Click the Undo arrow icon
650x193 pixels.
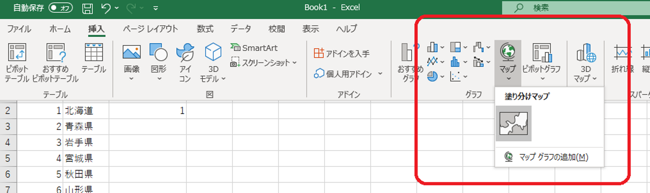106,8
